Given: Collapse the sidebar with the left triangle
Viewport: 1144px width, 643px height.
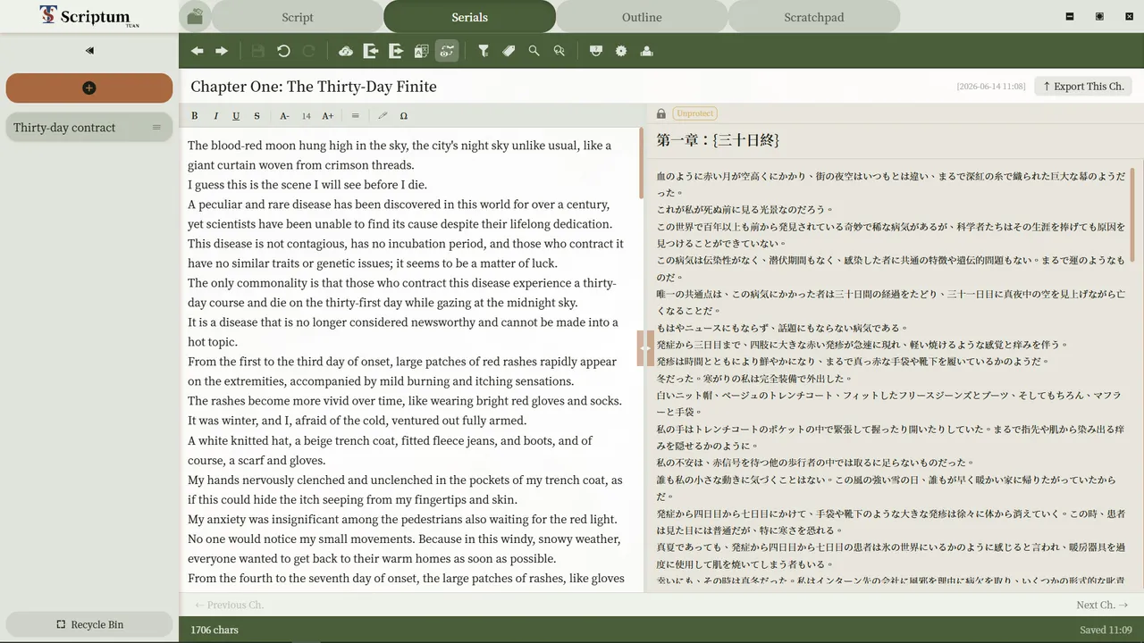Looking at the screenshot, I should 89,51.
